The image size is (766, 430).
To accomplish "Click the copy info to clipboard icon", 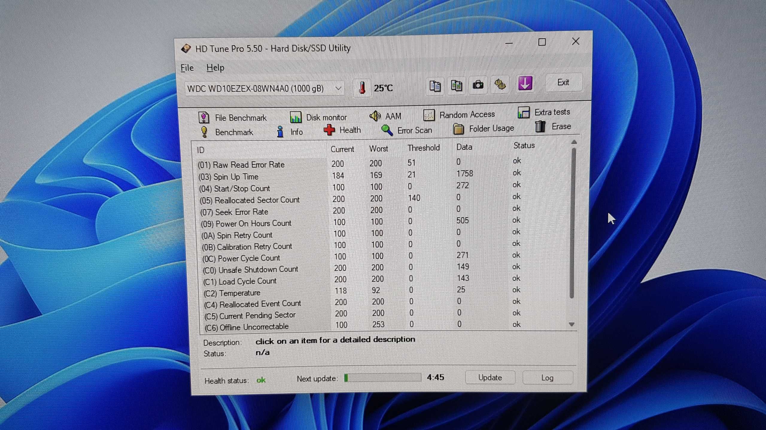I will coord(435,86).
